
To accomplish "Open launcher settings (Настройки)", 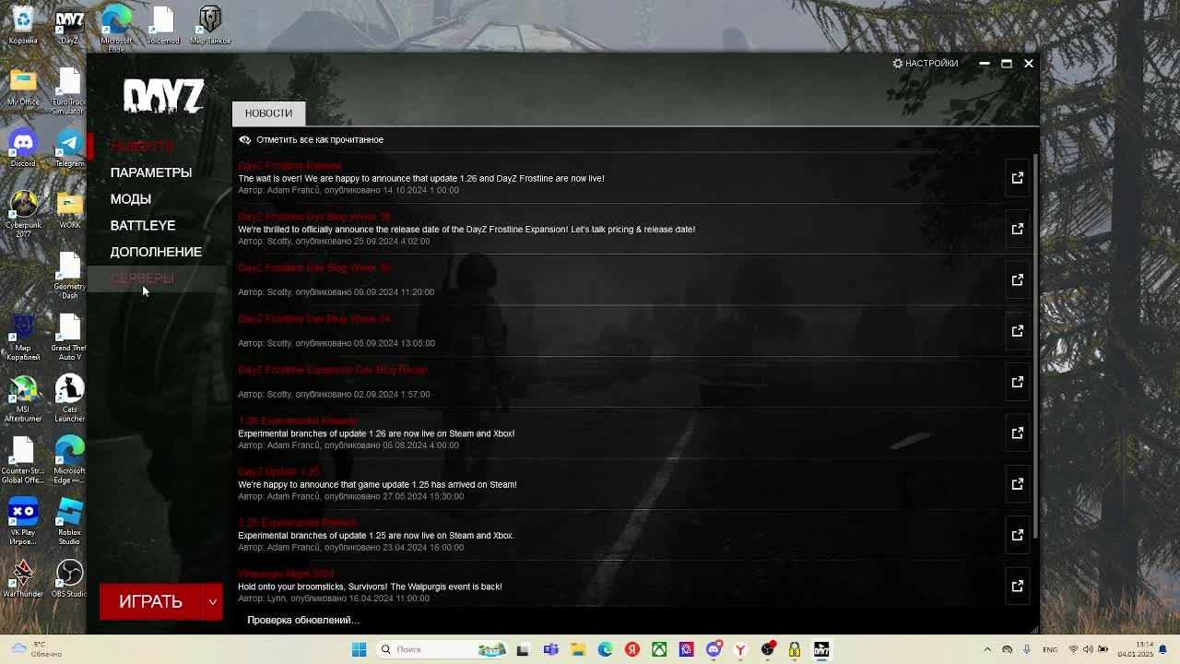I will click(926, 63).
